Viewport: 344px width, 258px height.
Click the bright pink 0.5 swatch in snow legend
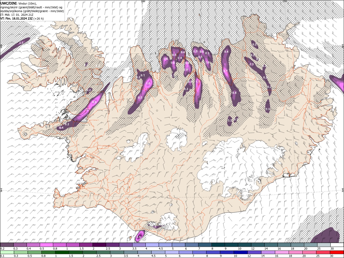pyautogui.click(x=46, y=245)
